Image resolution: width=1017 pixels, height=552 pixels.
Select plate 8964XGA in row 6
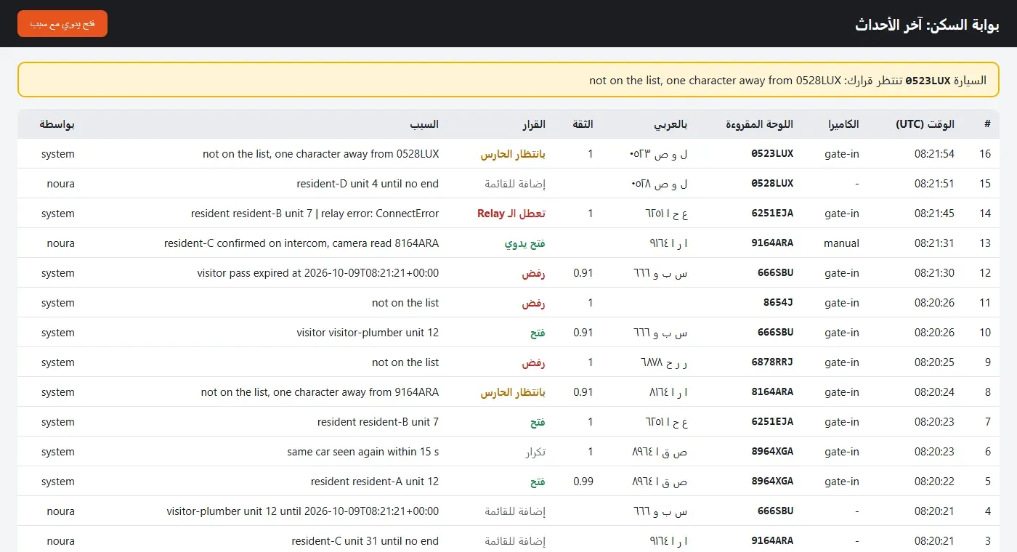(x=772, y=452)
